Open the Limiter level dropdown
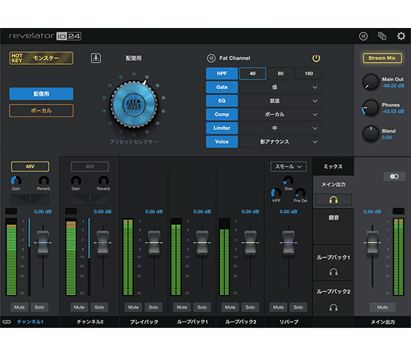The image size is (411, 356). (280, 128)
